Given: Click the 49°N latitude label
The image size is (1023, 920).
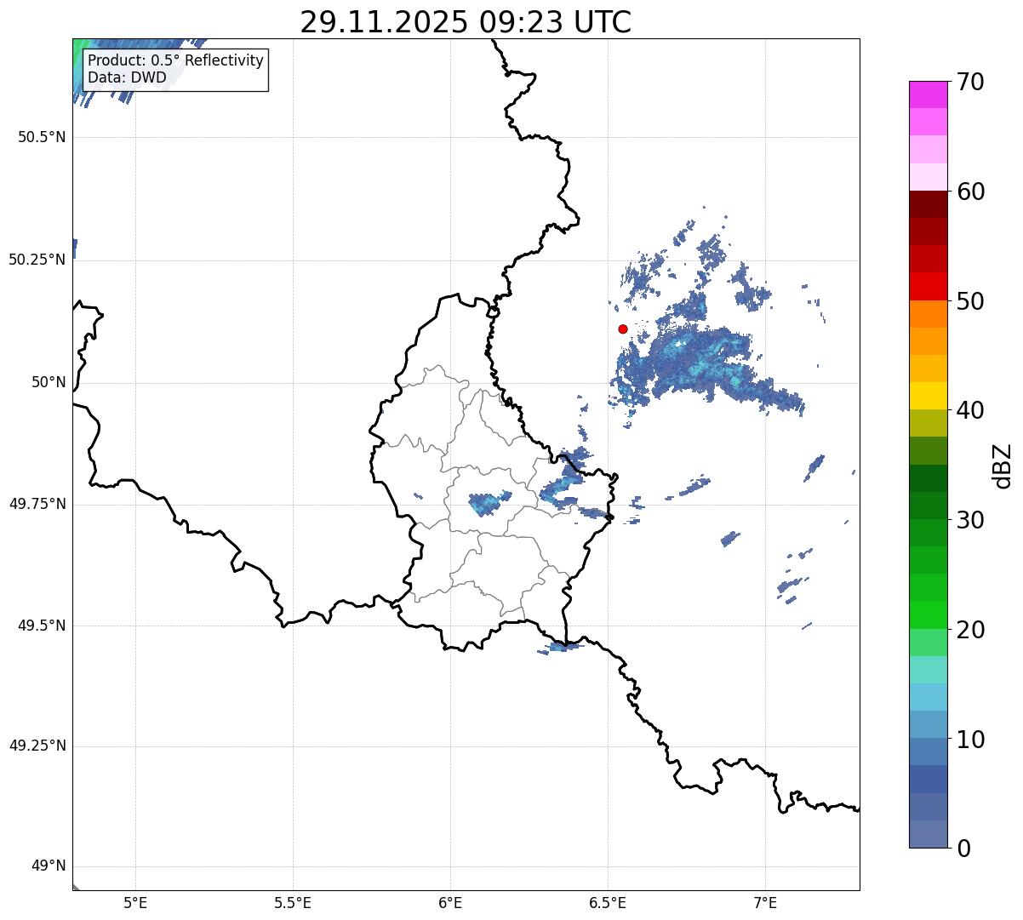Looking at the screenshot, I should tap(49, 866).
